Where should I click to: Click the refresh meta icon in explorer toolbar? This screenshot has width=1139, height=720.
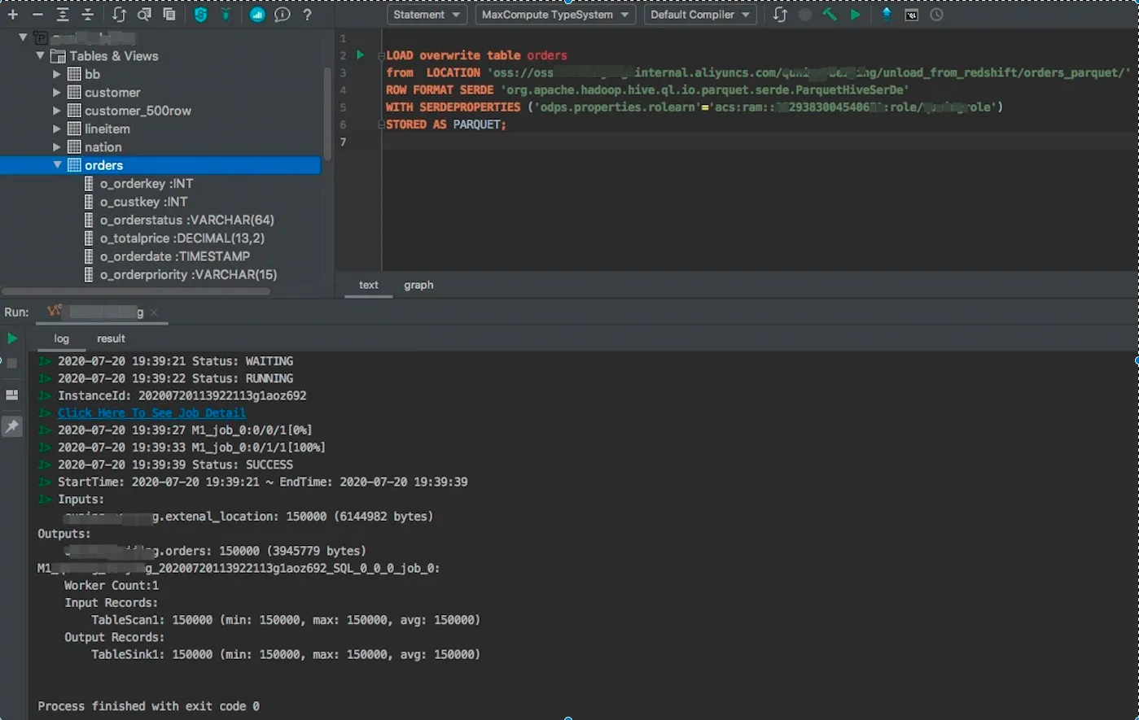120,15
